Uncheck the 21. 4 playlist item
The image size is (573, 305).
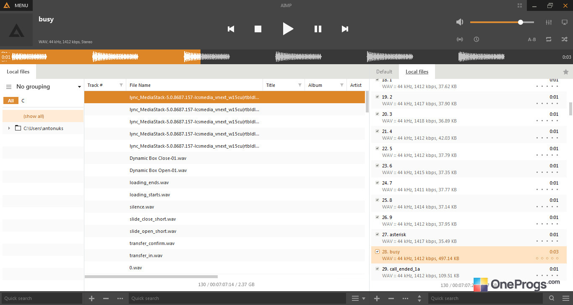(377, 131)
